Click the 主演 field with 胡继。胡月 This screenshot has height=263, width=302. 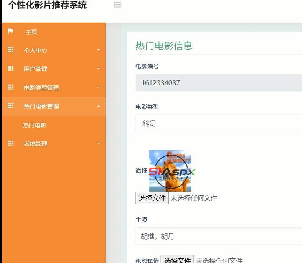point(219,236)
